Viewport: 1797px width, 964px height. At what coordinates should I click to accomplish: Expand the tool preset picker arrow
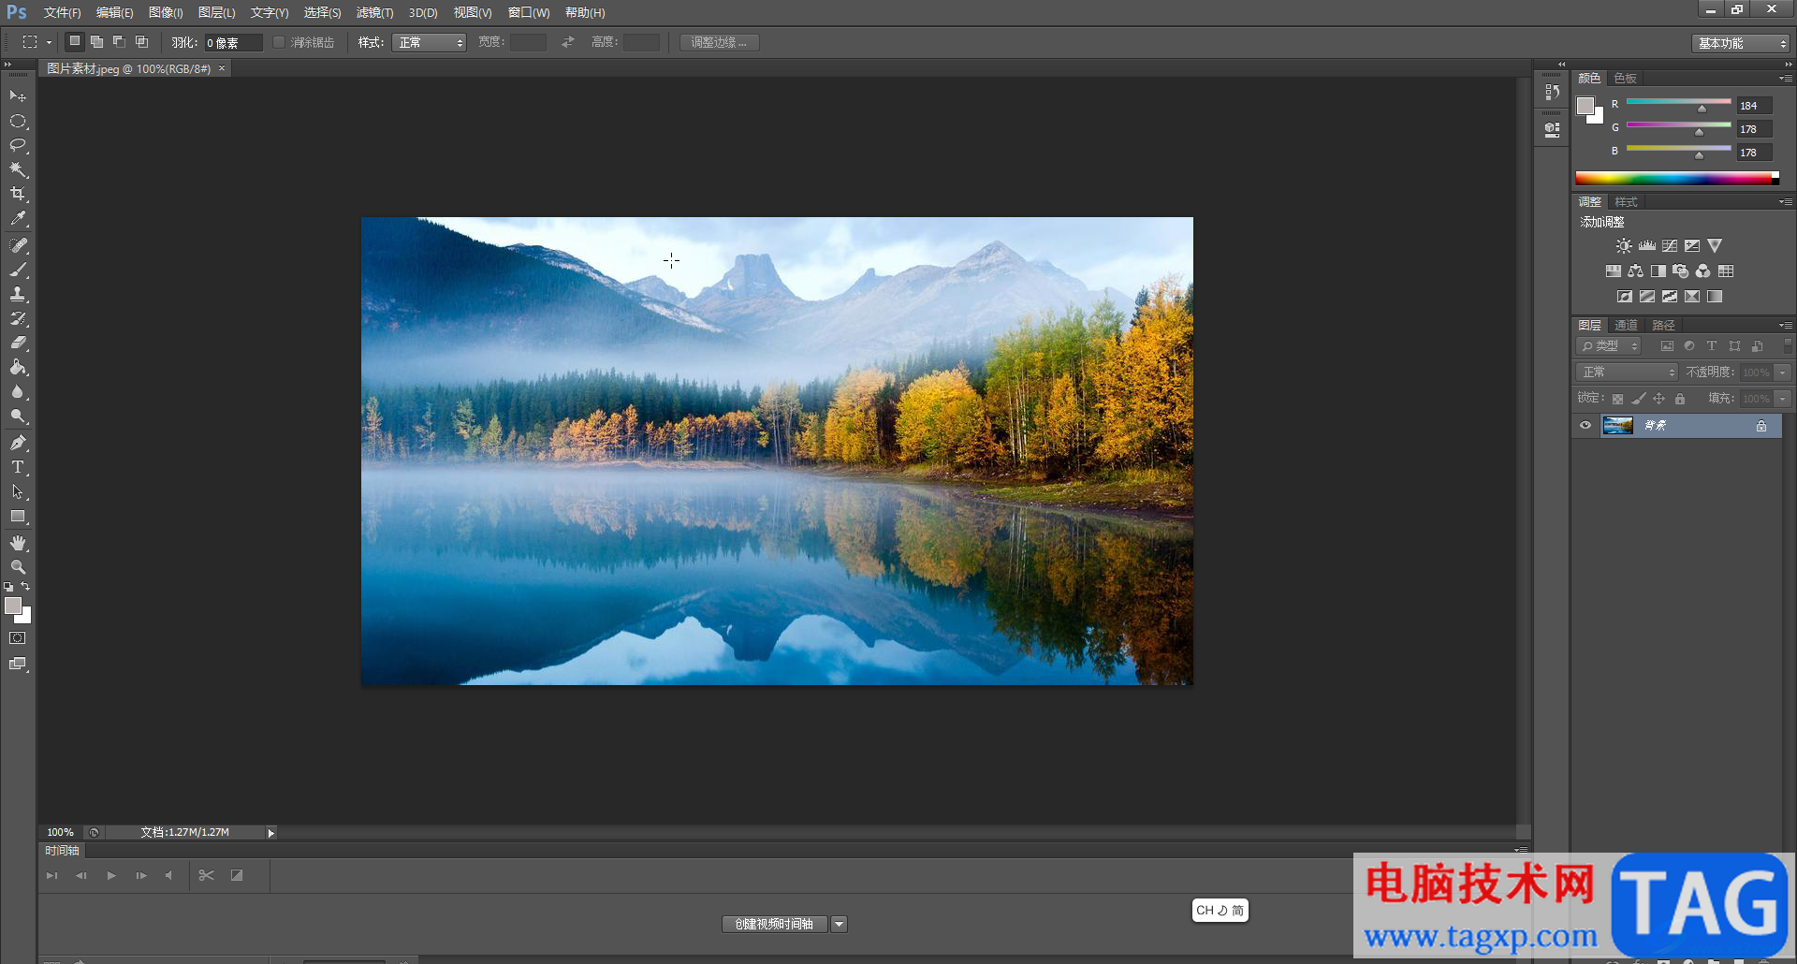[49, 42]
